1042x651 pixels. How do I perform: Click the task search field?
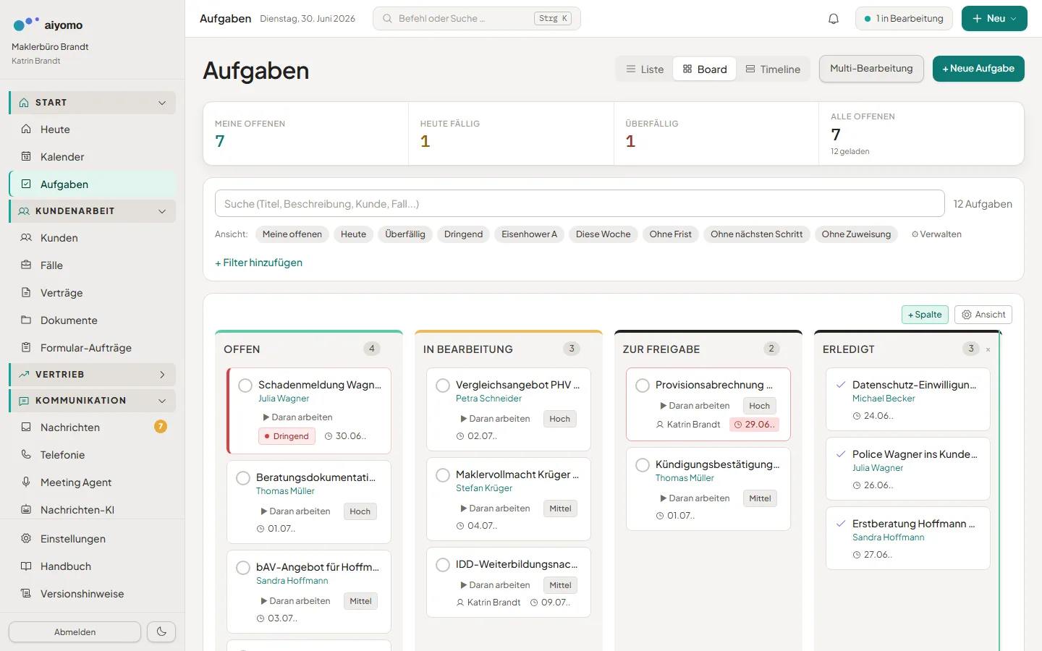[x=580, y=204]
